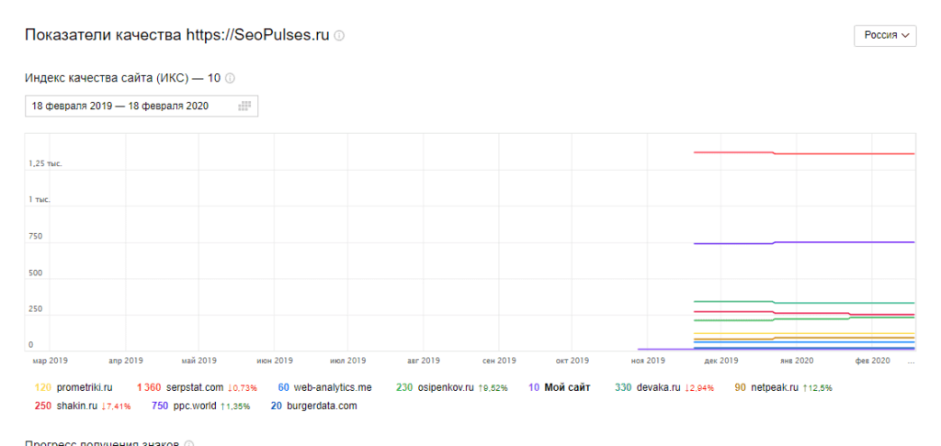Image resolution: width=941 pixels, height=446 pixels.
Task: Click the янв 2020 axis label
Action: coord(795,361)
